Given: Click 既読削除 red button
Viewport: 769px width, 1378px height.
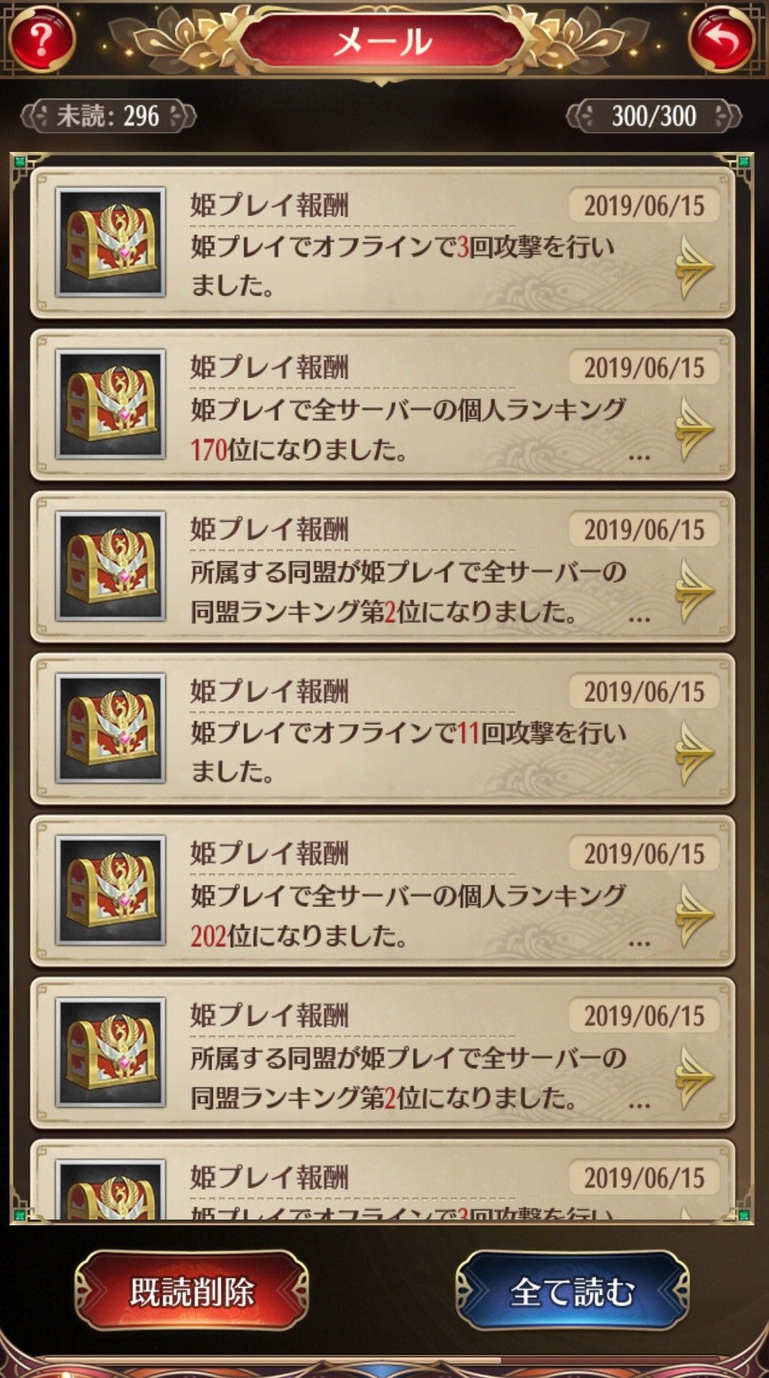Looking at the screenshot, I should (192, 1291).
